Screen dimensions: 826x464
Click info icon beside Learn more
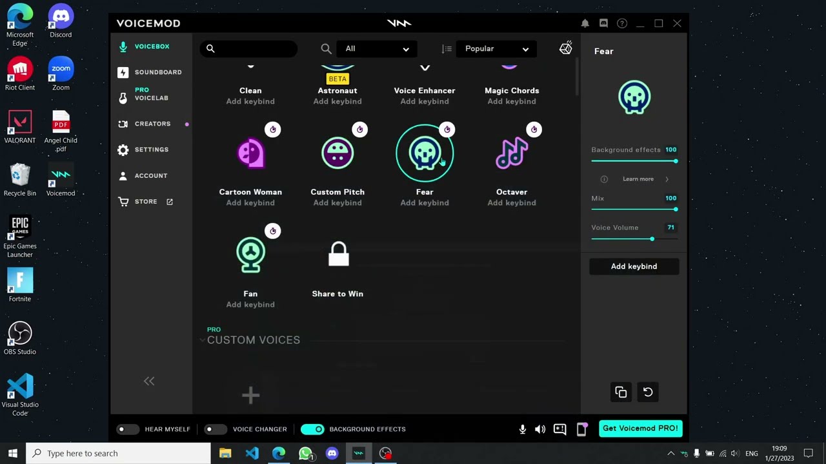click(604, 179)
